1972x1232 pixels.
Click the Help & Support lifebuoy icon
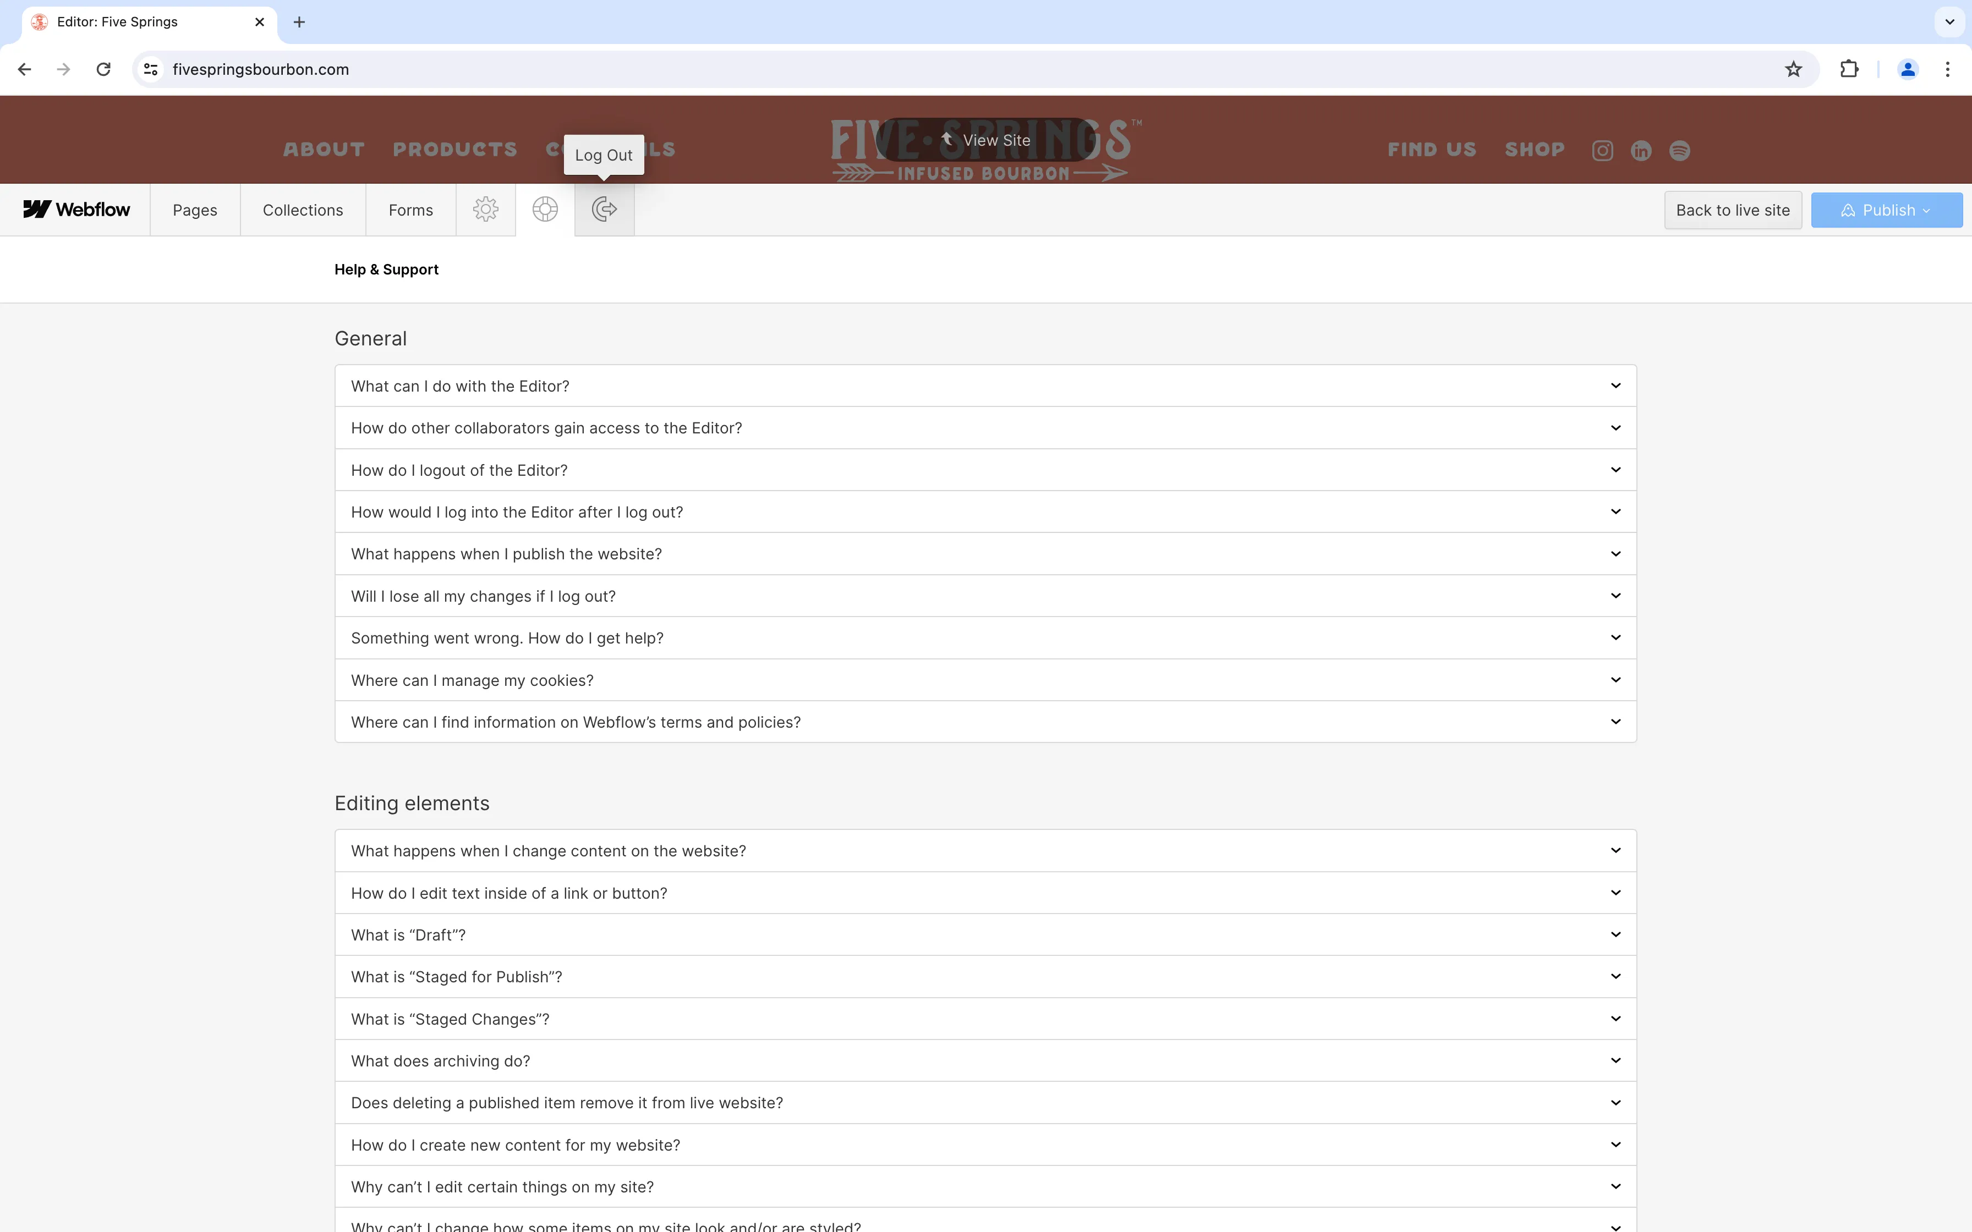pos(544,210)
